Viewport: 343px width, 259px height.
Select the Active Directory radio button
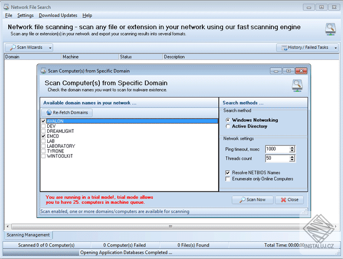point(228,126)
